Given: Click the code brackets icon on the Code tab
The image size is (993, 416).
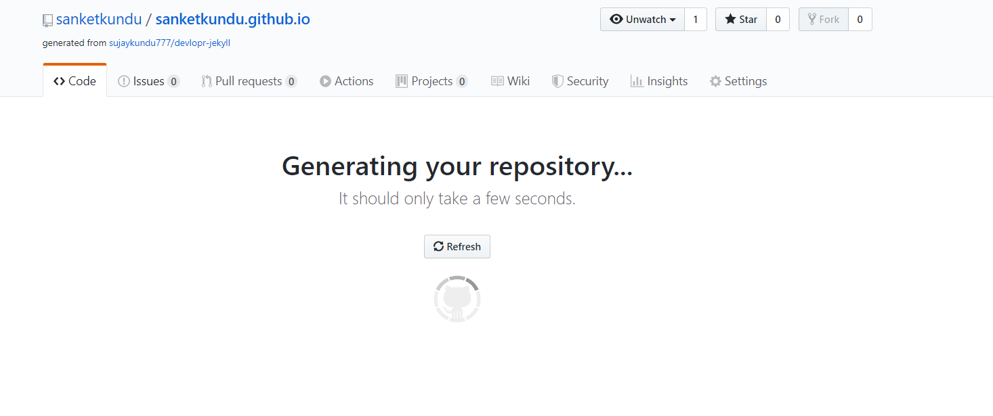Looking at the screenshot, I should tap(60, 80).
